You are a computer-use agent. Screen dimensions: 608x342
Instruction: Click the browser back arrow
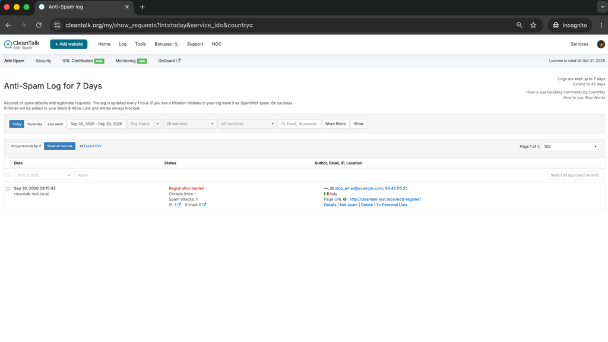(8, 25)
